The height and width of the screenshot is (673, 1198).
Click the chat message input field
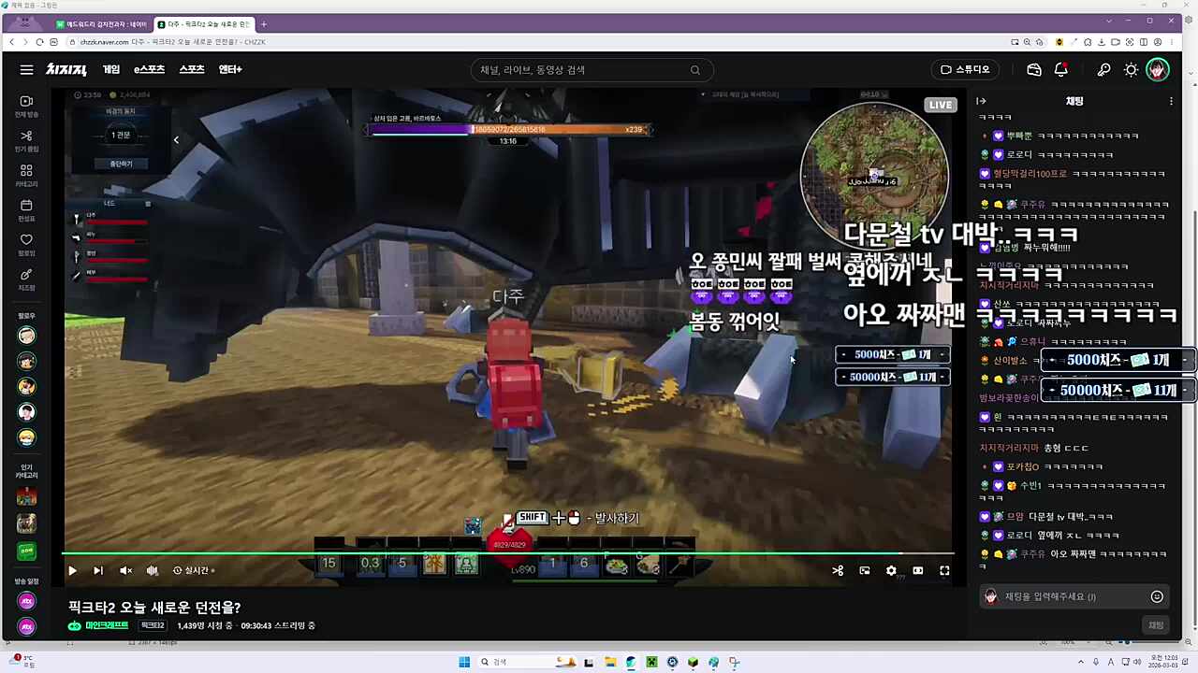tap(1067, 595)
